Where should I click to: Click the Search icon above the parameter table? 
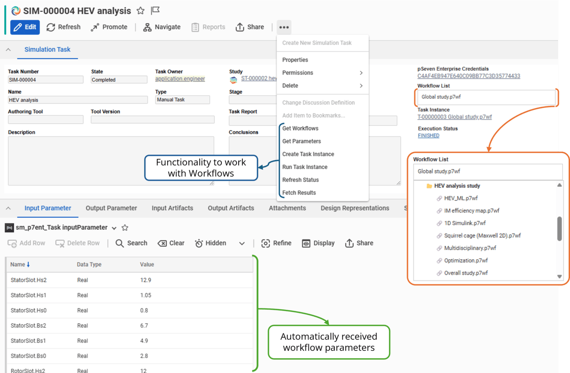[x=120, y=243]
